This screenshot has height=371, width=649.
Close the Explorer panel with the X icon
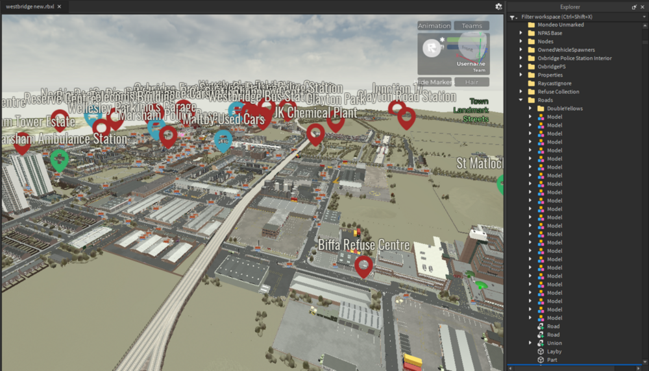643,7
